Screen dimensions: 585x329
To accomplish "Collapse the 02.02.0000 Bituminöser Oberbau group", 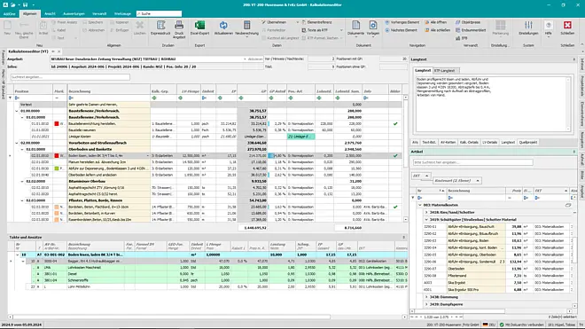I will (x=22, y=182).
